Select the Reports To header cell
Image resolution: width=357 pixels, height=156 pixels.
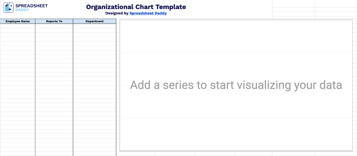(54, 21)
